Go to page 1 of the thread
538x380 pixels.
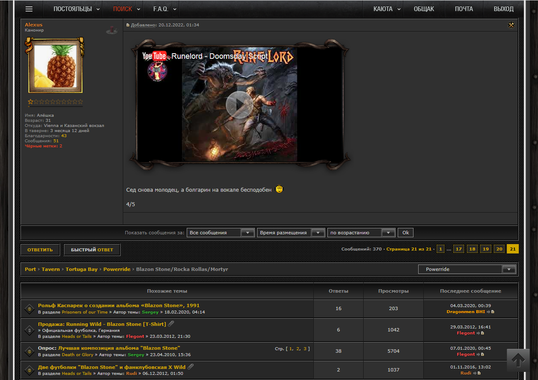coord(441,249)
